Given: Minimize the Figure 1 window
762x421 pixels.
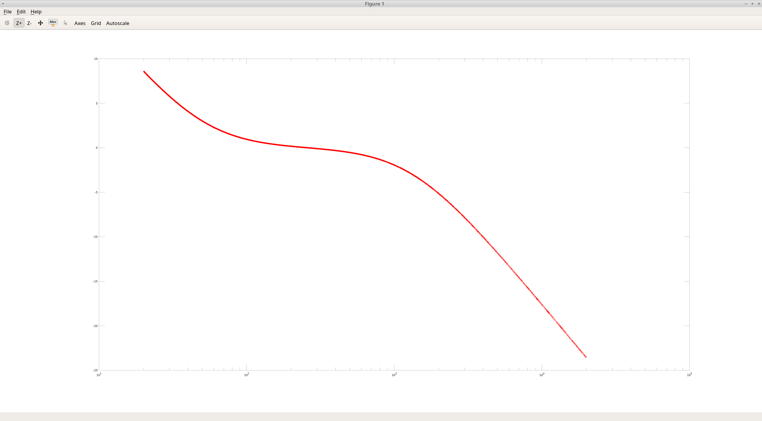Looking at the screenshot, I should pos(746,4).
